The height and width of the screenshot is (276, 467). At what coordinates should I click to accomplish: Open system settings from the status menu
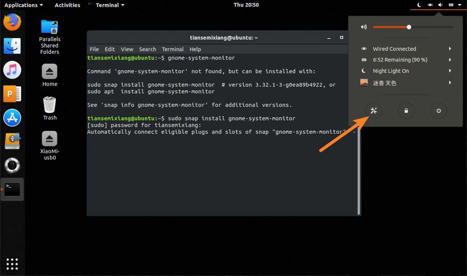(374, 111)
